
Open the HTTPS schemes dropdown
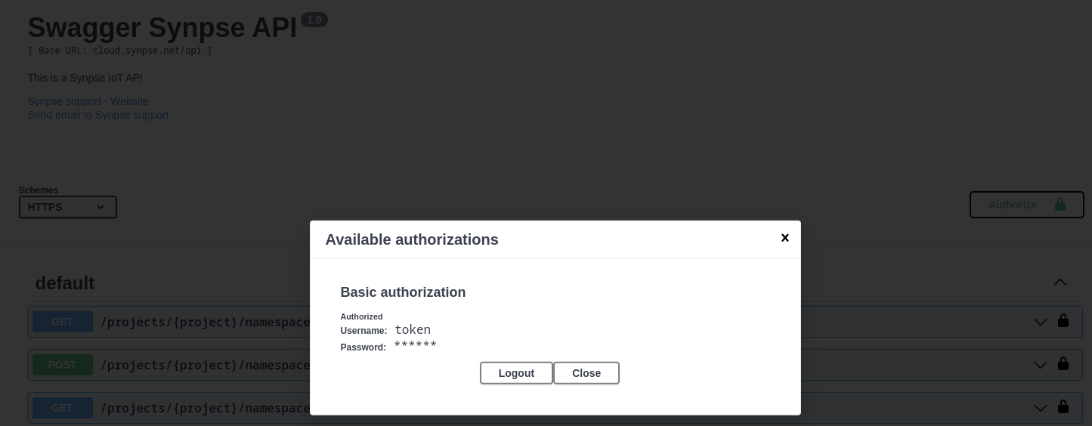tap(68, 207)
